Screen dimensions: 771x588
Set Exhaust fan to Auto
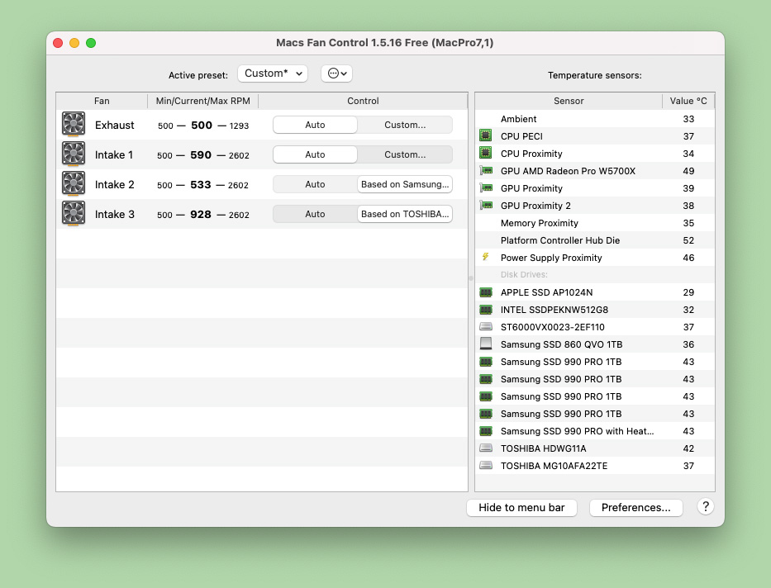[315, 125]
